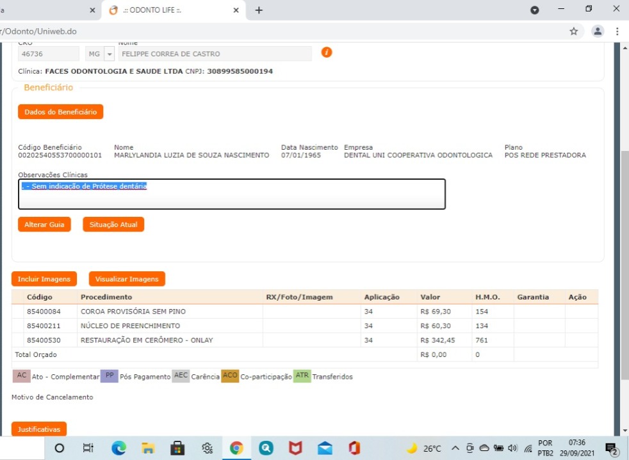Click inside the Observações Clínicas text box
The image size is (629, 460).
[231, 198]
